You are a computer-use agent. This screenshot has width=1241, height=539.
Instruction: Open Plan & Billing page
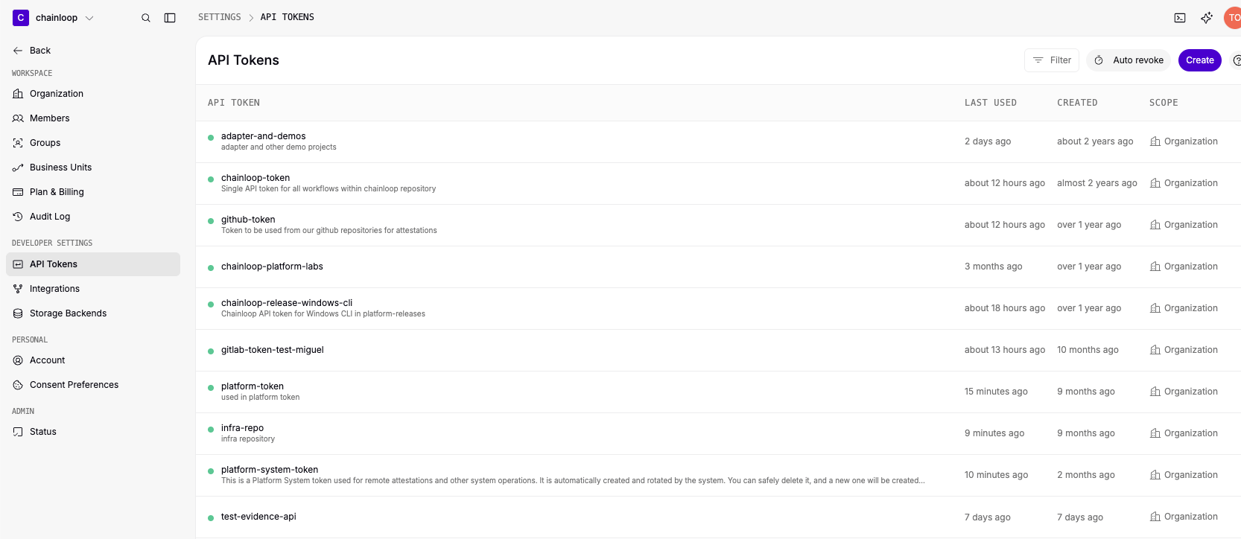[93, 192]
